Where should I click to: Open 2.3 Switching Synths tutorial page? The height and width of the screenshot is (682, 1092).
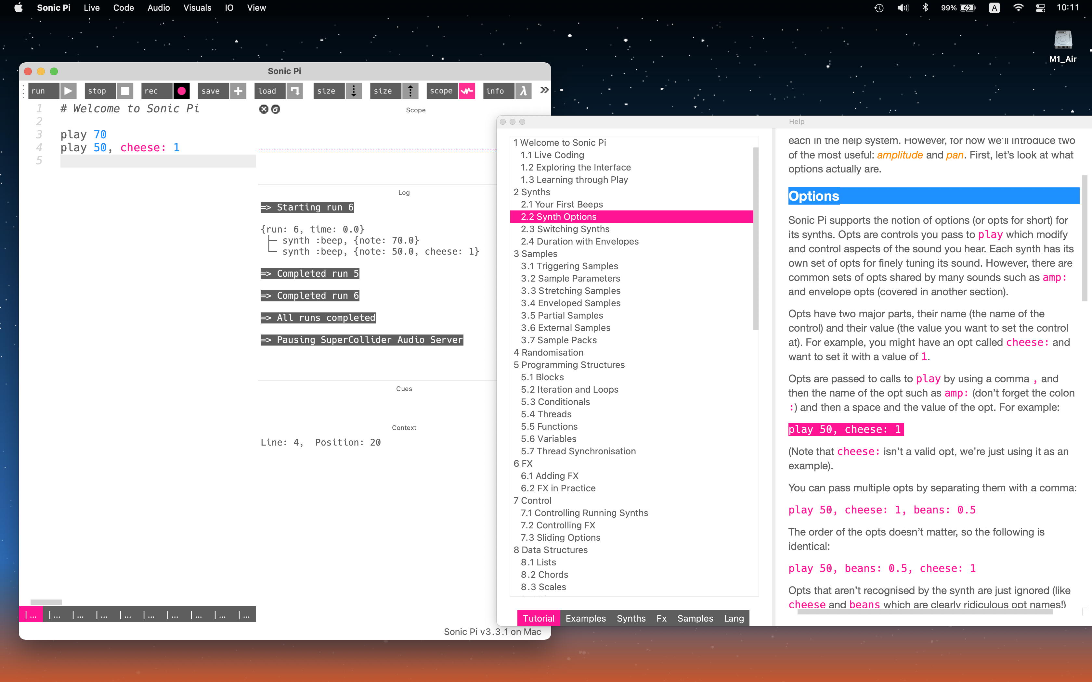(565, 229)
